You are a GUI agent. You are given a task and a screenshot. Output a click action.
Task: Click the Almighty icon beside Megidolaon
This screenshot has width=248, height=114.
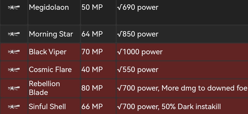(x=14, y=7)
